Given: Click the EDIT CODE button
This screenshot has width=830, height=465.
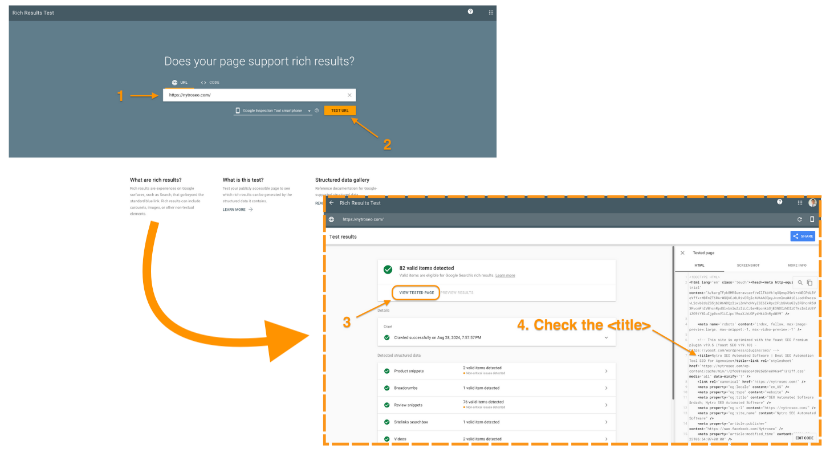Looking at the screenshot, I should click(804, 438).
